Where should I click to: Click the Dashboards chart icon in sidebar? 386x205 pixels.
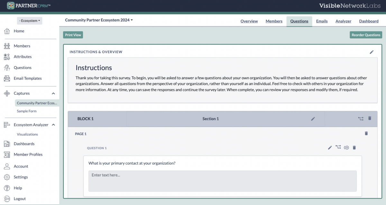(x=7, y=144)
